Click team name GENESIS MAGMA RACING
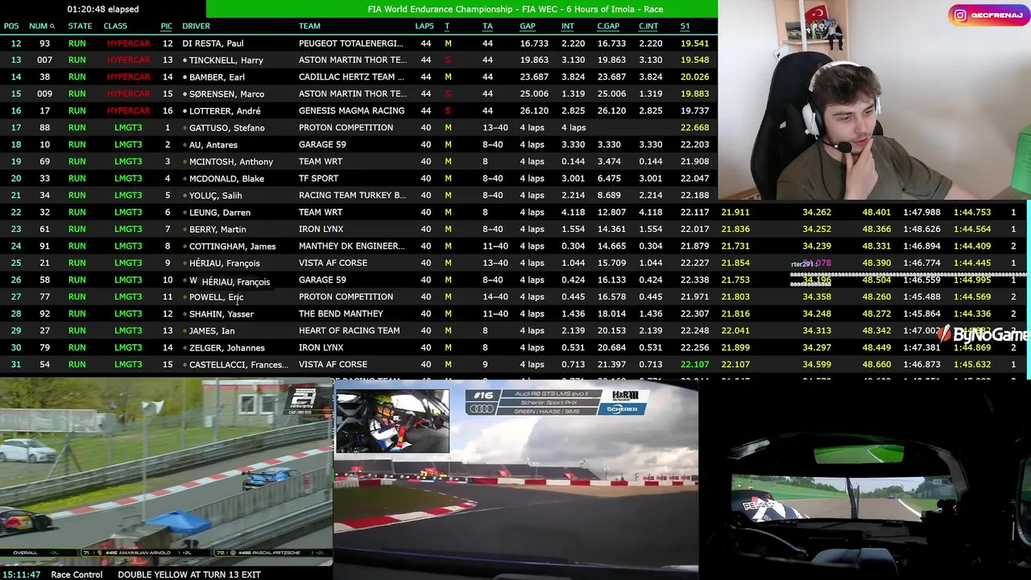This screenshot has width=1031, height=580. (x=351, y=111)
